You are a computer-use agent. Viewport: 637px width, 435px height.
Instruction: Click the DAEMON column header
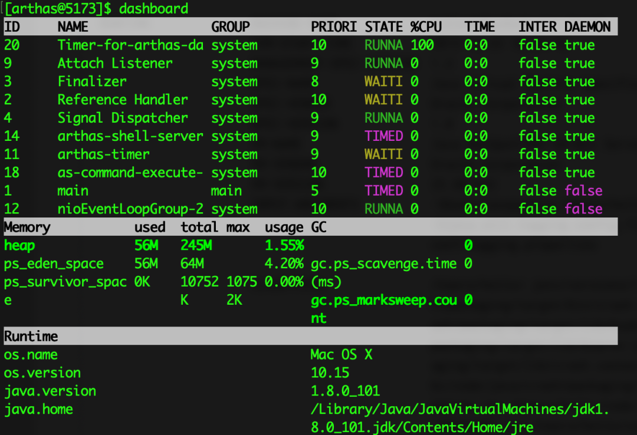(587, 27)
